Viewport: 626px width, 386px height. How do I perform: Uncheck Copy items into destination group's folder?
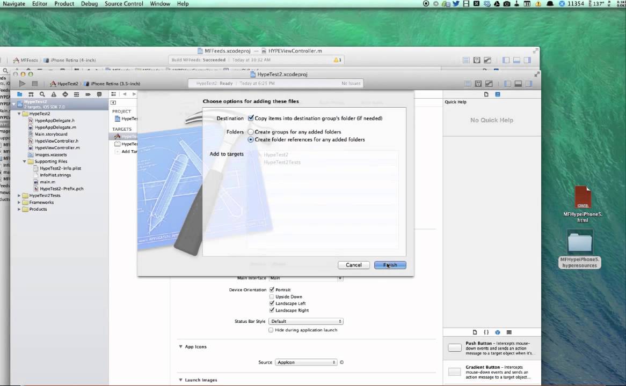251,118
